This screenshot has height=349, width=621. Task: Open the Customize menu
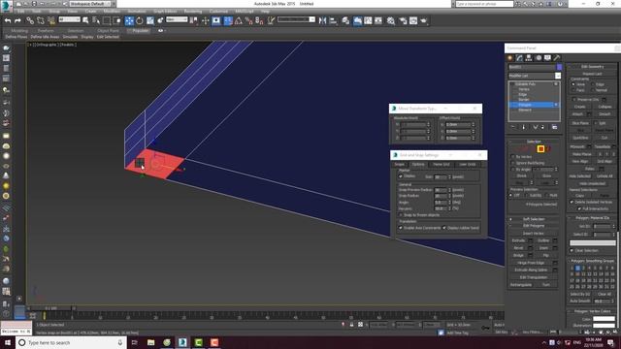[218, 12]
